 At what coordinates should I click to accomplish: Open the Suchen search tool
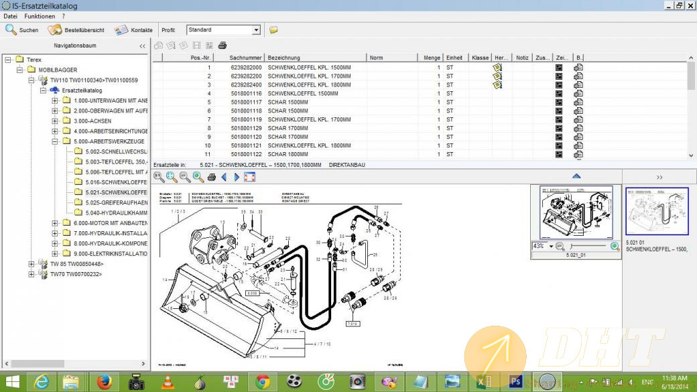click(21, 29)
